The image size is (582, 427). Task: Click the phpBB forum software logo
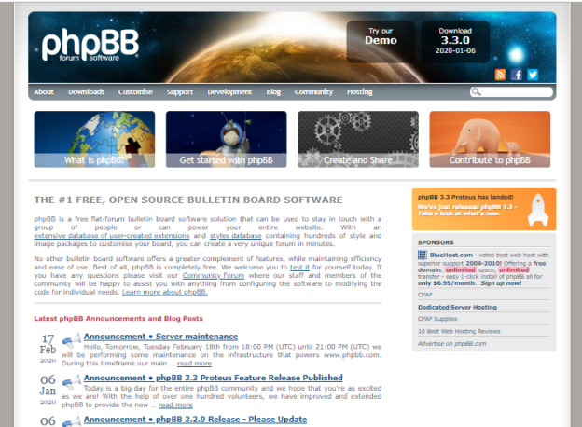point(90,45)
